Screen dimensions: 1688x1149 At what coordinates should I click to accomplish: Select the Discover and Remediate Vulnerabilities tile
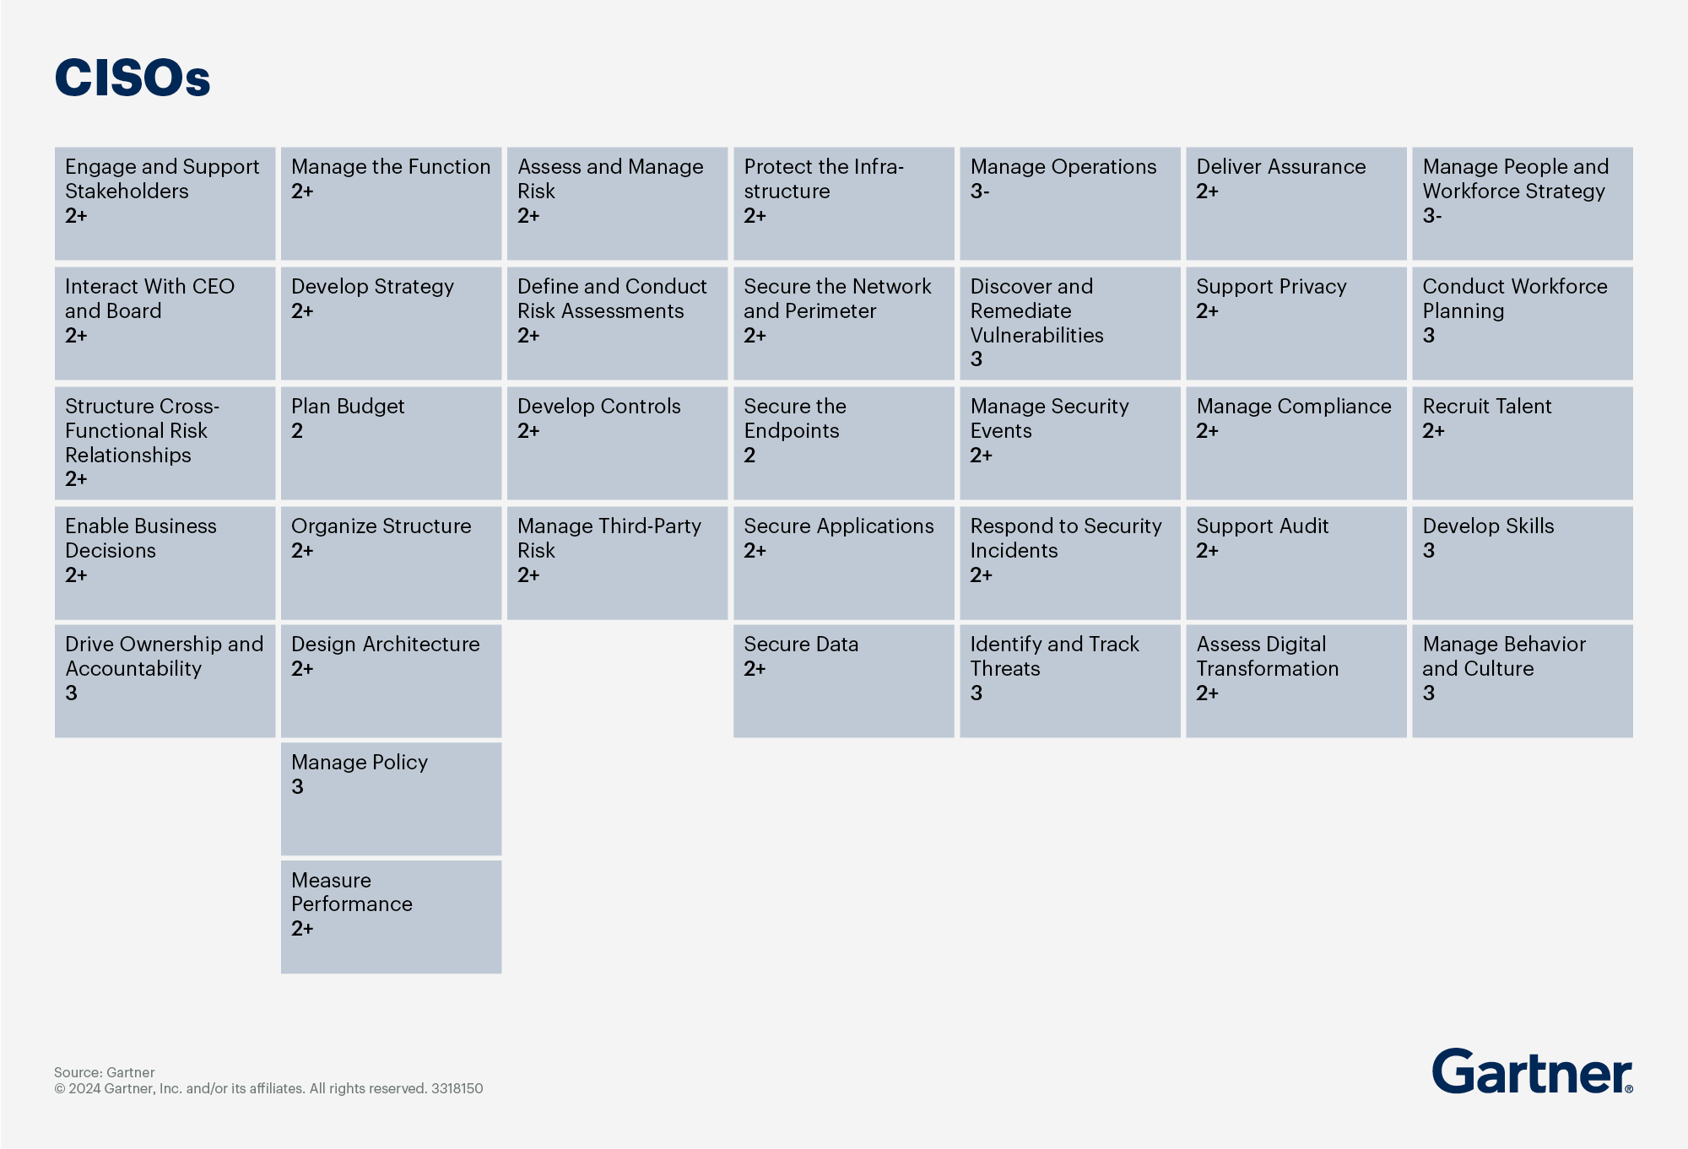(x=1069, y=323)
